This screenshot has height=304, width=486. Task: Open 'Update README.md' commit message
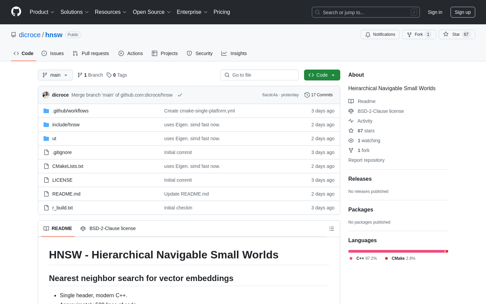187,194
